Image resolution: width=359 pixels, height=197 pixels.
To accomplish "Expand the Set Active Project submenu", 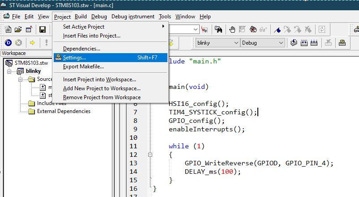I will coord(111,27).
